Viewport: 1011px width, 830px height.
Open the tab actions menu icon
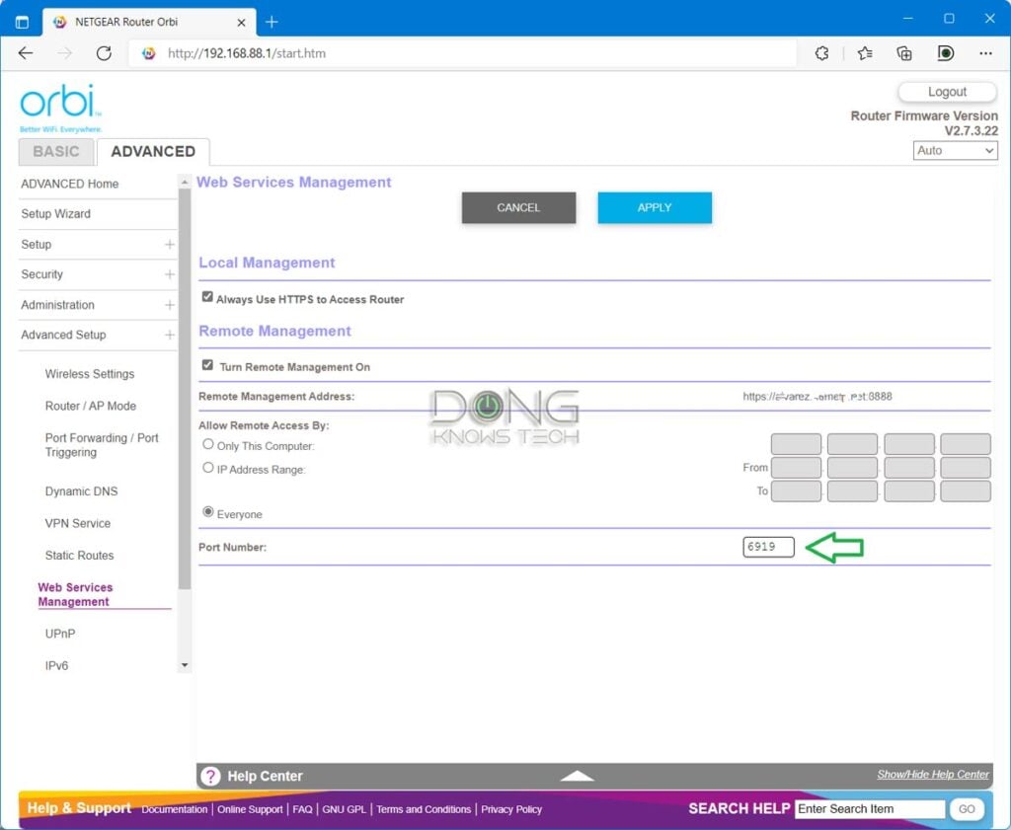tap(22, 22)
